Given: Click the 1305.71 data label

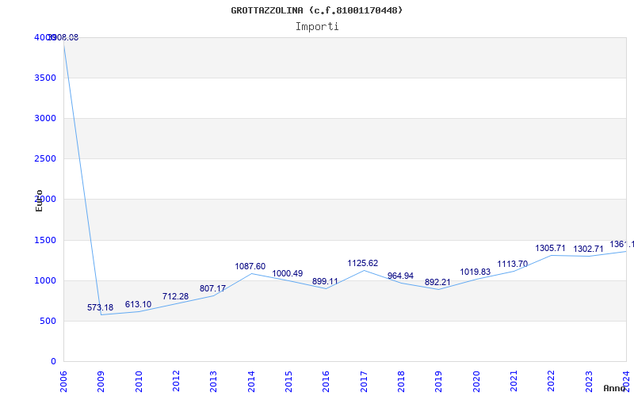Looking at the screenshot, I should [550, 248].
